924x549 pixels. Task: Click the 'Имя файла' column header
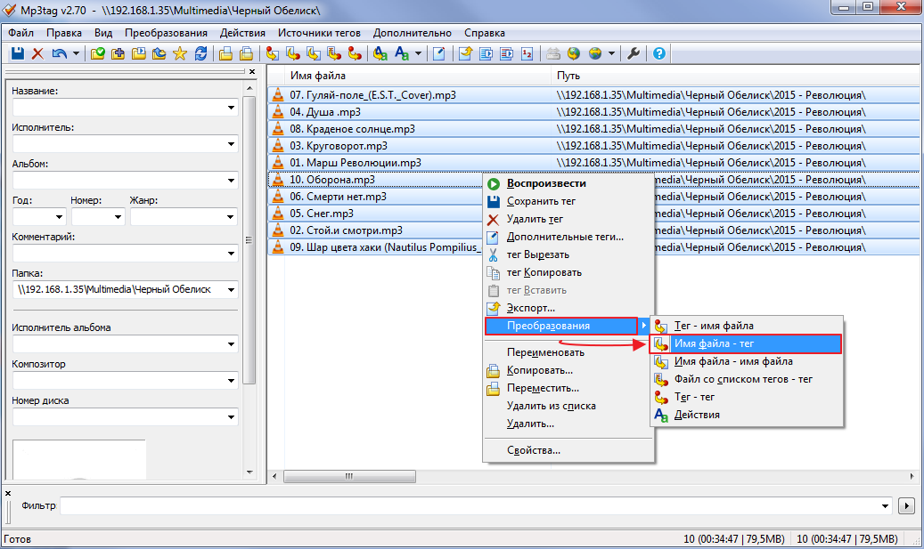419,76
